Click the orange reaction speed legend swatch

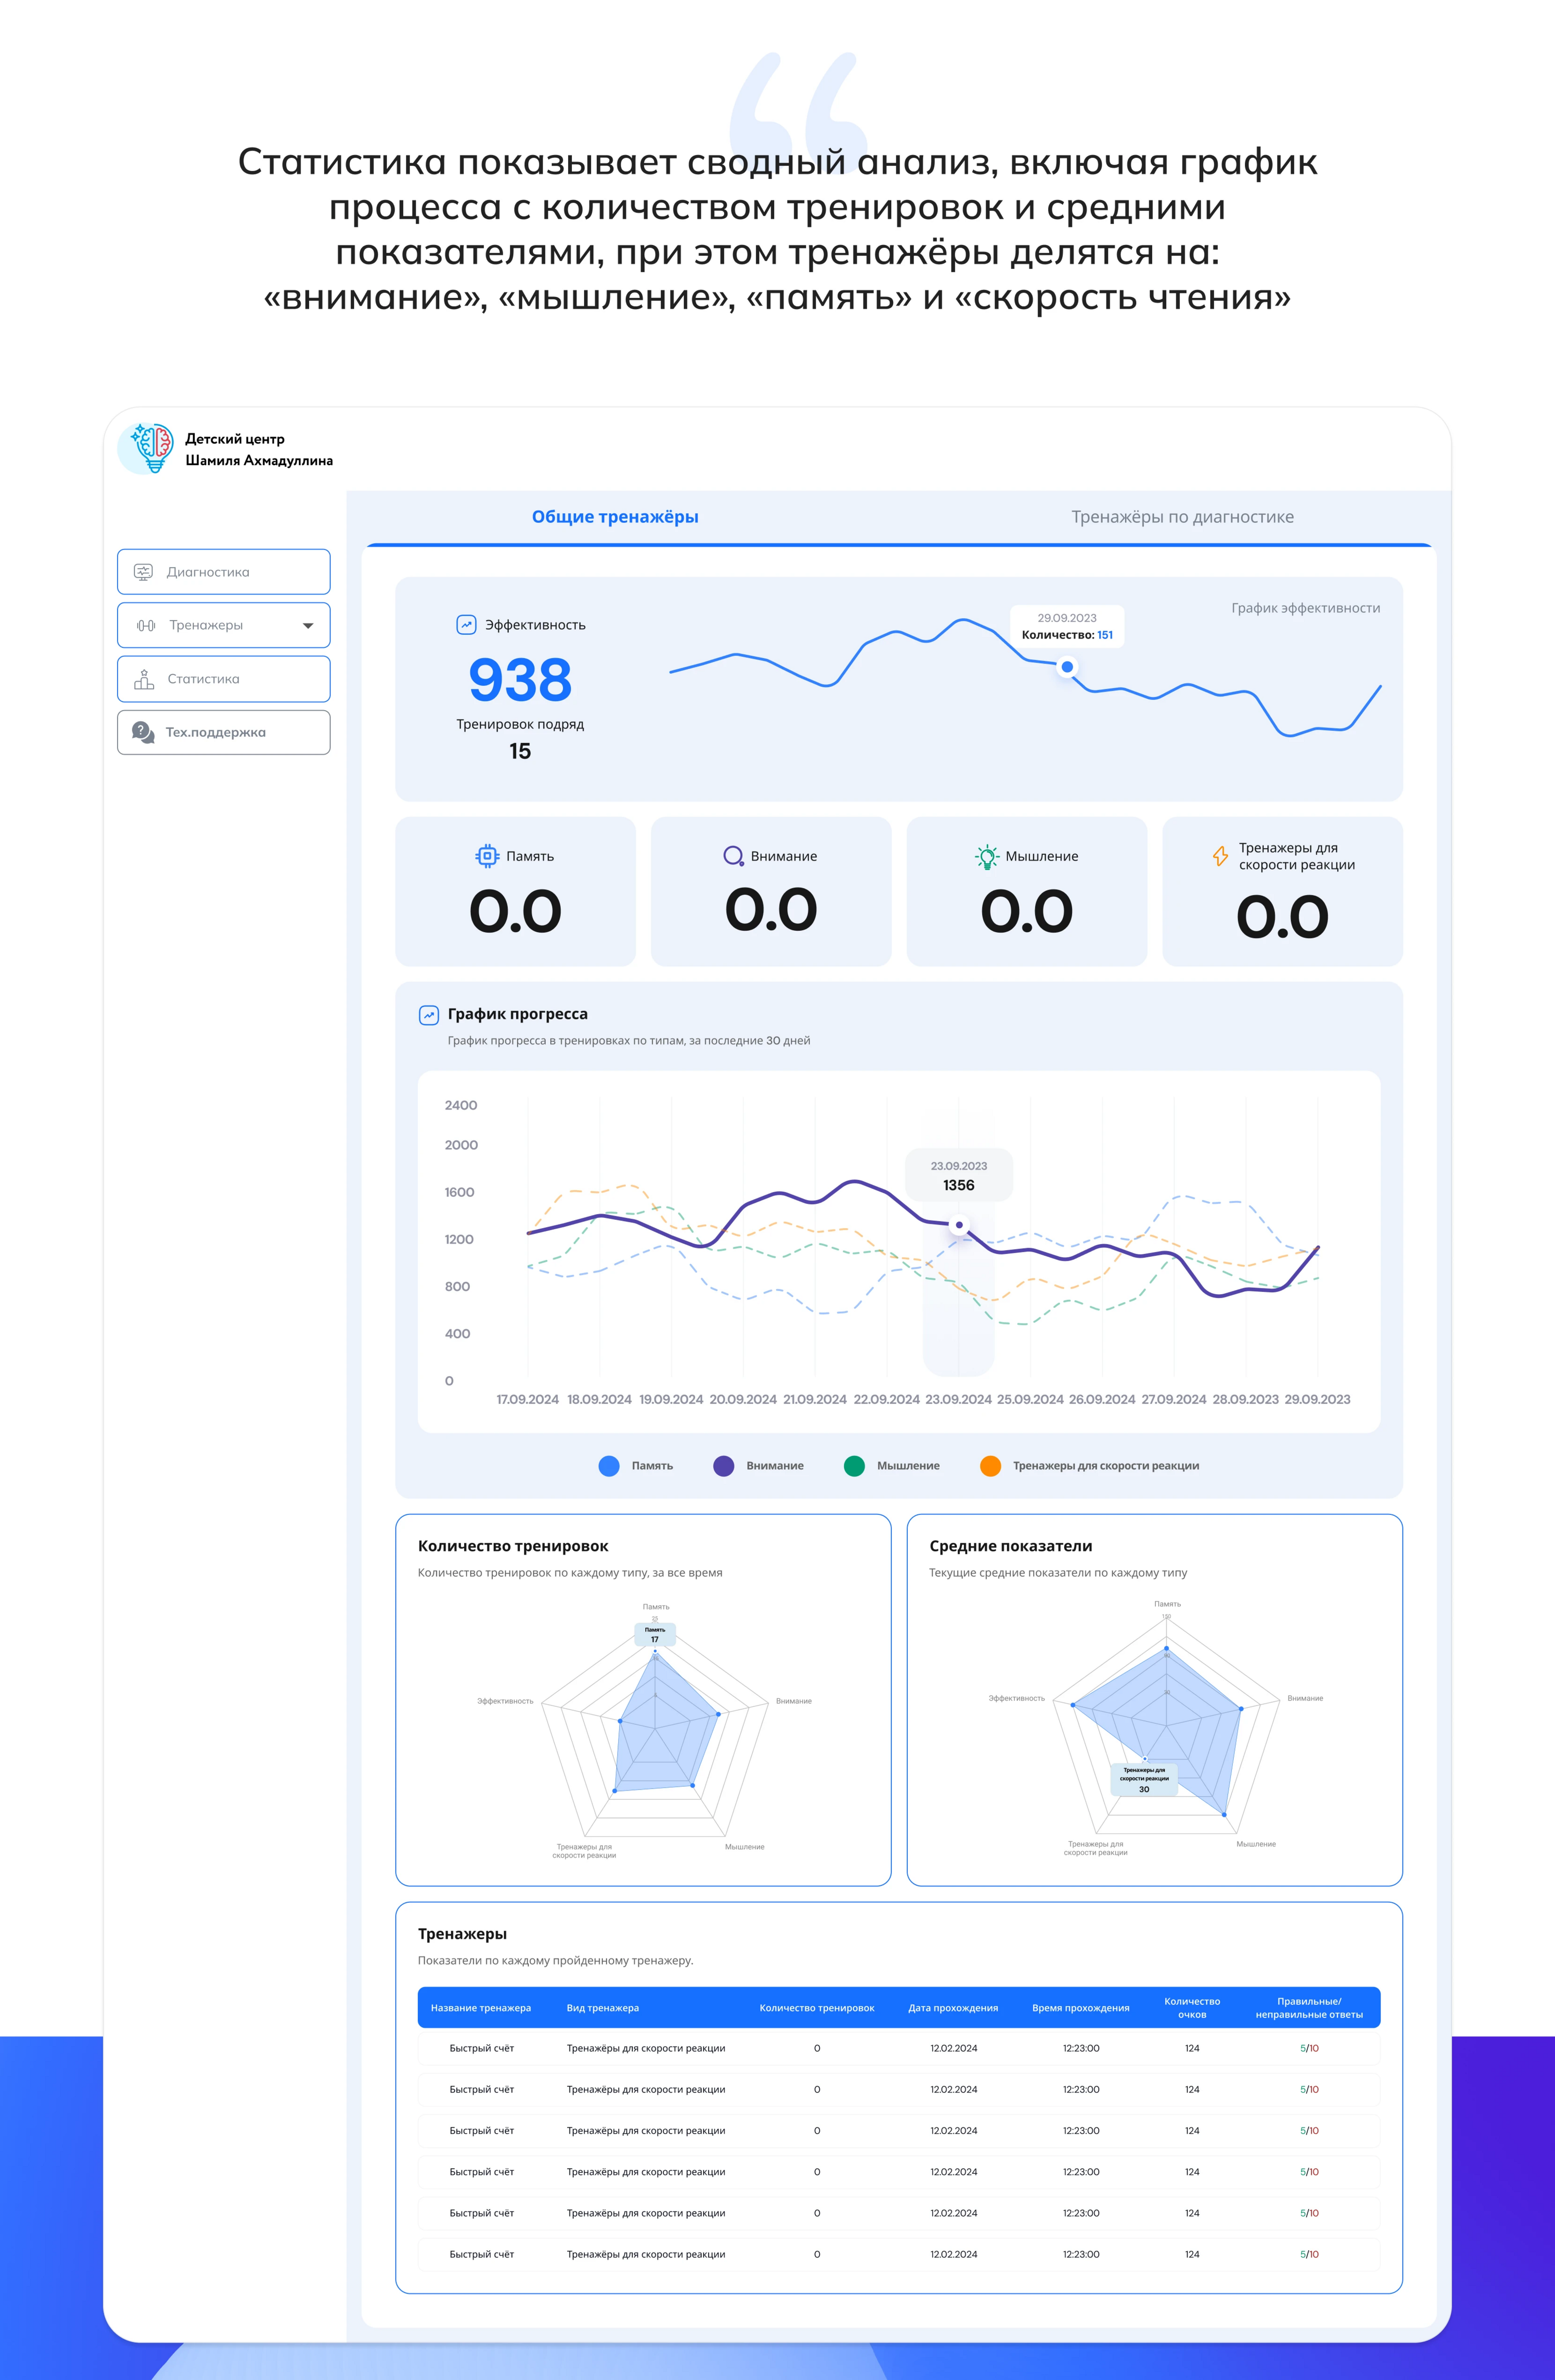pos(990,1466)
